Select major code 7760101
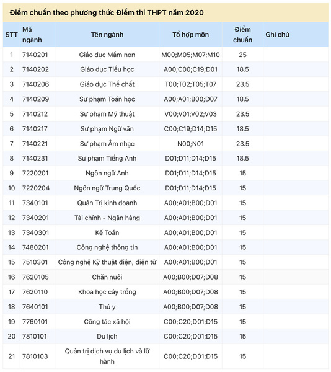The image size is (331, 372). [x=35, y=322]
